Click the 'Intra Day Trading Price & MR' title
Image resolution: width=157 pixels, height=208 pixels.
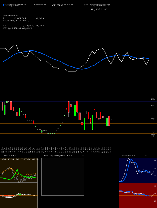(x=58, y=156)
